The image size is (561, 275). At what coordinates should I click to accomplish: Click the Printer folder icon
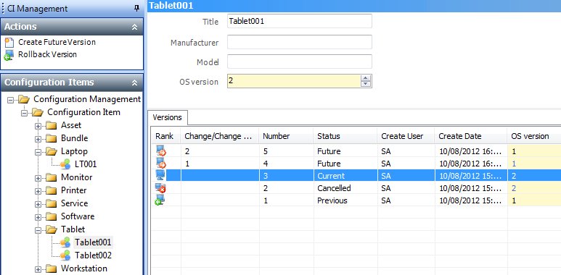pyautogui.click(x=52, y=190)
